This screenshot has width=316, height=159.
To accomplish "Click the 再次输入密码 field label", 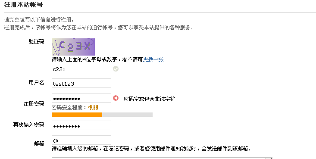I will tap(28, 125).
